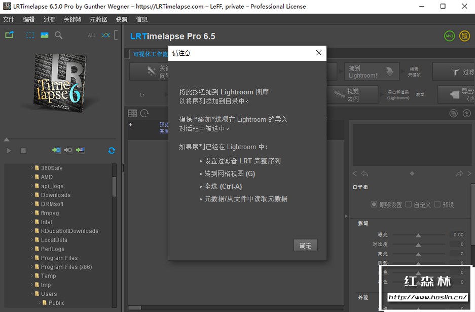Collapse the Users folder arrow
The image size is (475, 312).
[32, 294]
